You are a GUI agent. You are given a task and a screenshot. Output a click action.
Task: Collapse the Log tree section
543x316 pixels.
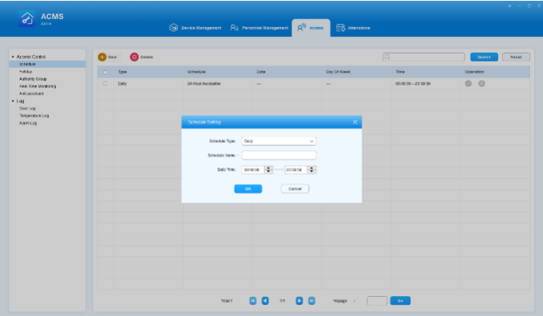pyautogui.click(x=13, y=101)
